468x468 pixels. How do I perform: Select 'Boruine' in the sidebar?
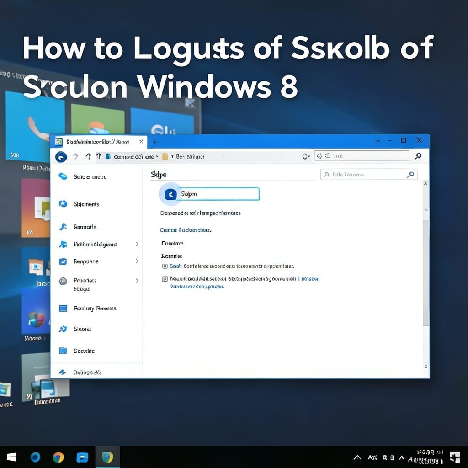84,351
